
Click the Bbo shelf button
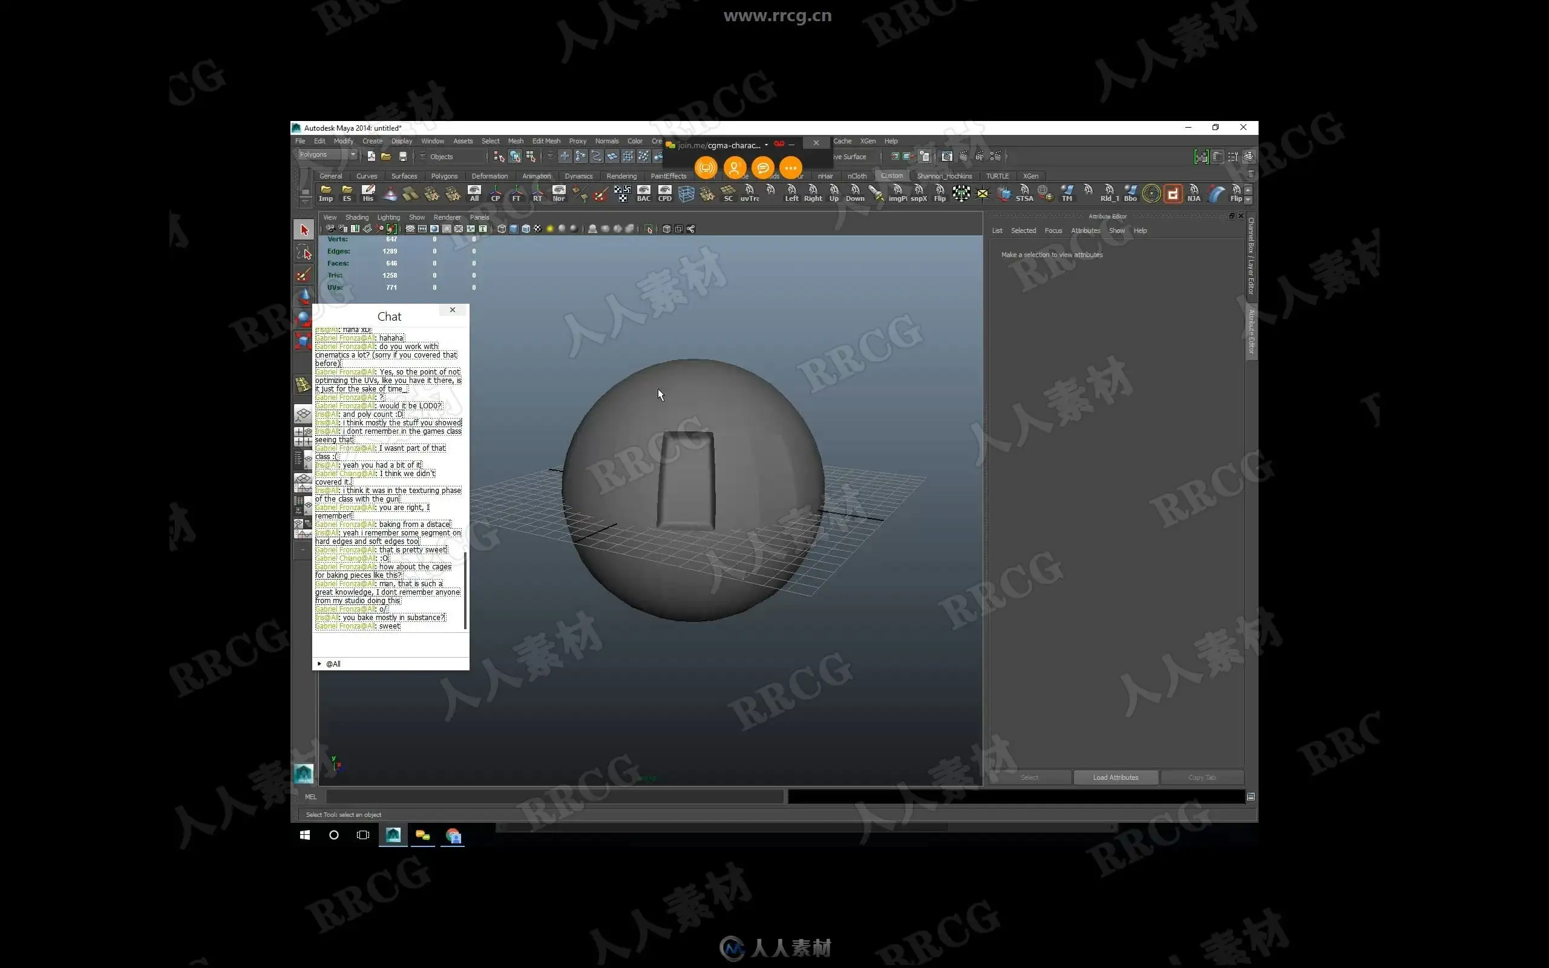click(1130, 194)
